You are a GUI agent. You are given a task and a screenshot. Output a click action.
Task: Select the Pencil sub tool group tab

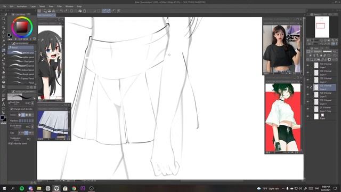click(x=21, y=47)
